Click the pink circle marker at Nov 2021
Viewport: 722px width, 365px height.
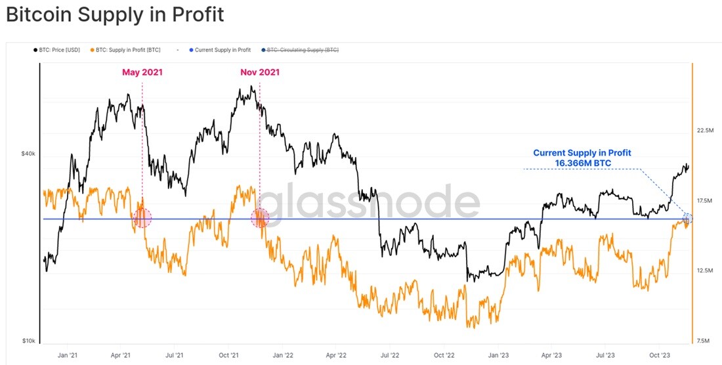point(260,218)
